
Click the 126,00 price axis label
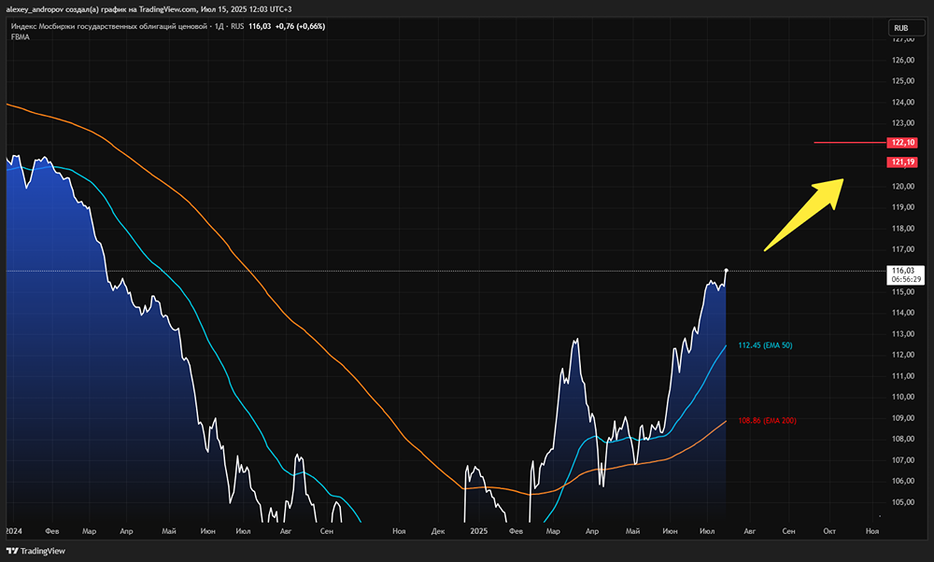pos(903,60)
